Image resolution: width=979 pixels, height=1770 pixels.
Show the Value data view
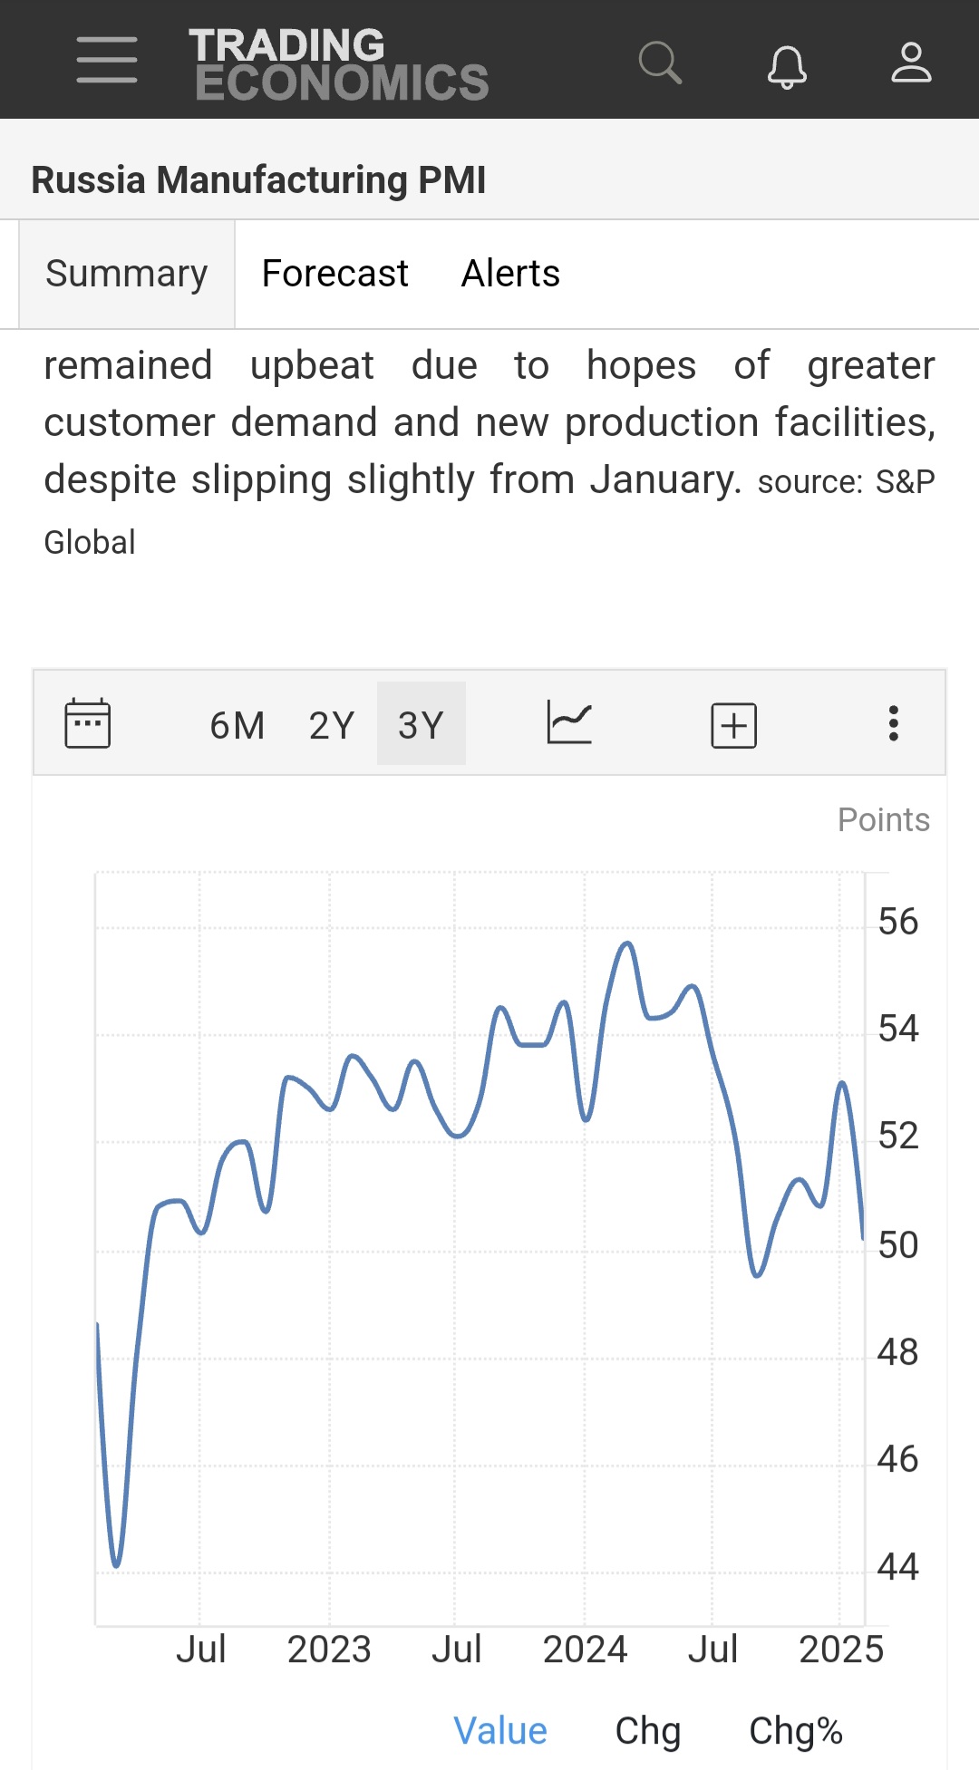(500, 1730)
